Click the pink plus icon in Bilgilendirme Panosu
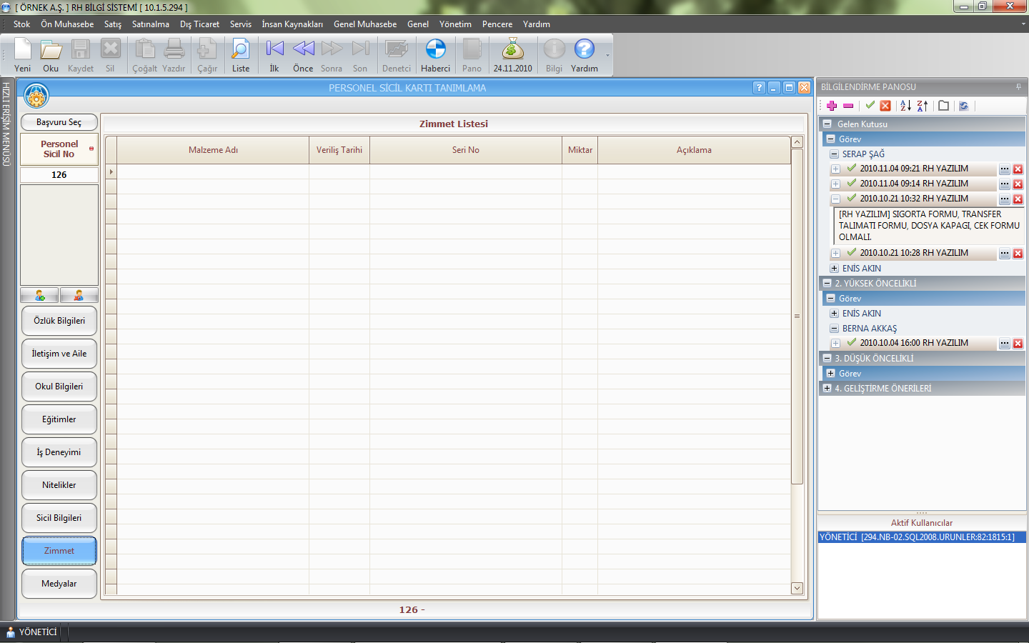The width and height of the screenshot is (1029, 643). click(x=832, y=106)
